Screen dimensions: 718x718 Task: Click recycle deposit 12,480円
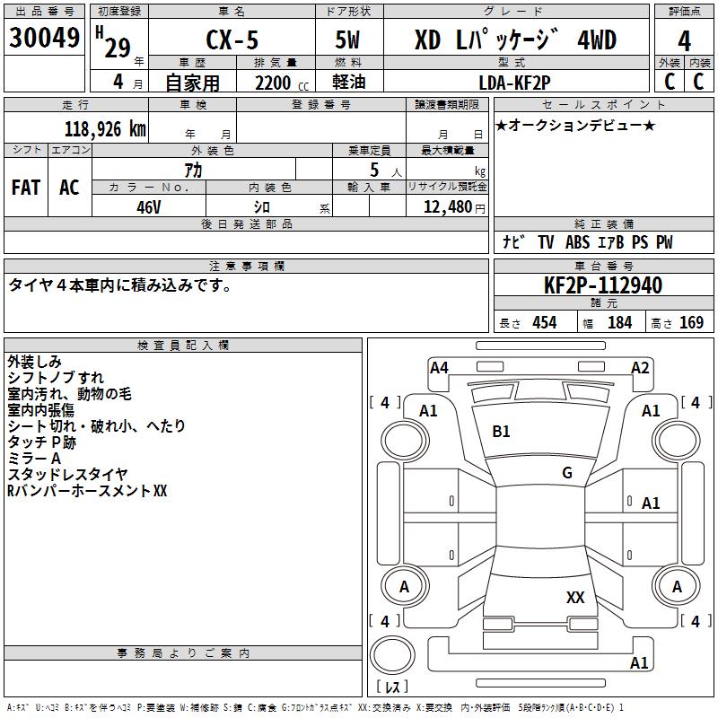(454, 207)
